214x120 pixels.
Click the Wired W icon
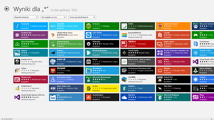click(x=89, y=62)
